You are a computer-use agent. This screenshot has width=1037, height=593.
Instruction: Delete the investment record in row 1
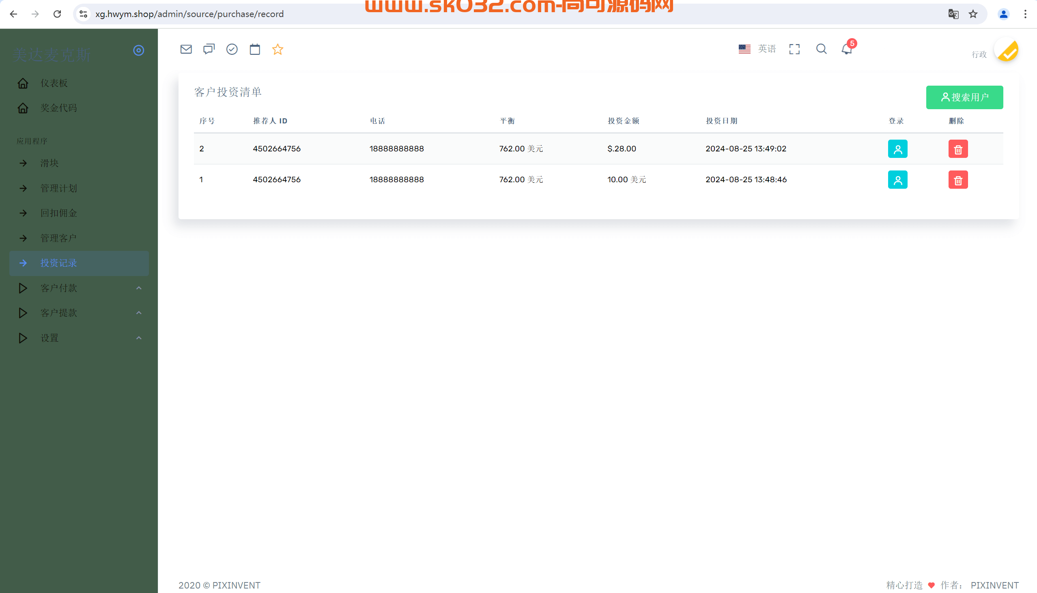pos(958,180)
